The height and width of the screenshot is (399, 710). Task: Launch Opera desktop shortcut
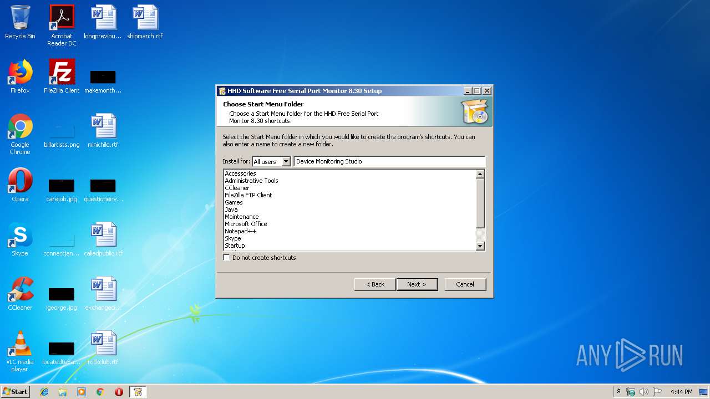[x=20, y=185]
